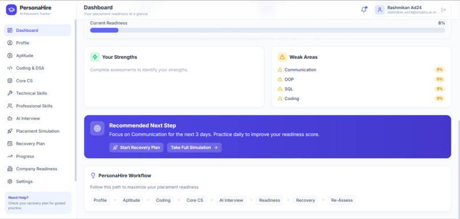The width and height of the screenshot is (460, 219).
Task: Click the Dashboard grid icon in sidebar
Action: pos(10,30)
